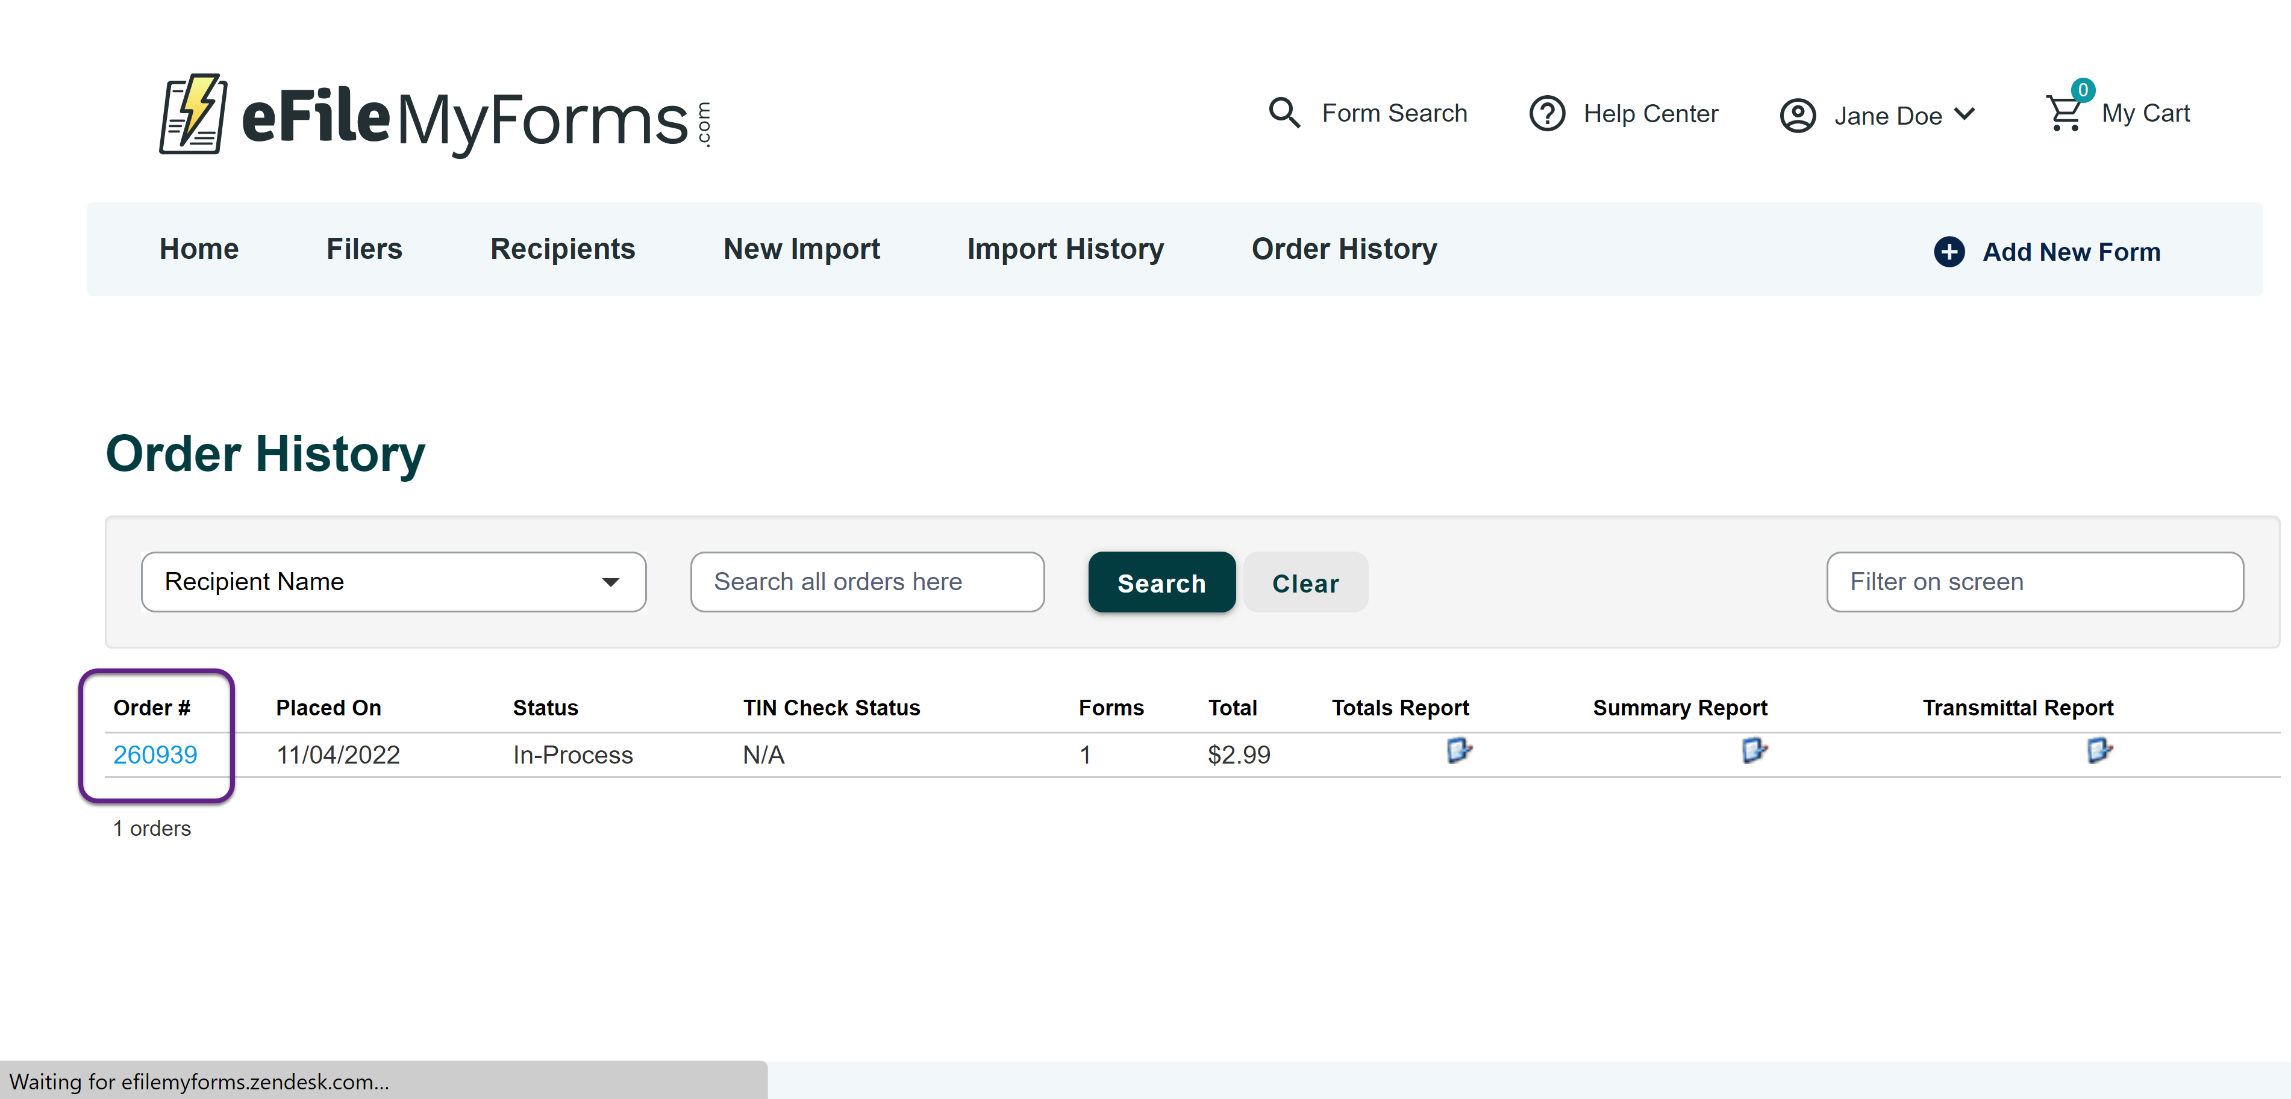The image size is (2291, 1099).
Task: Click the Filter on screen field
Action: coord(2034,582)
